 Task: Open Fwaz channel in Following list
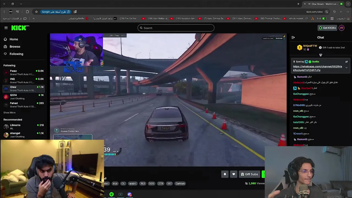[23, 73]
